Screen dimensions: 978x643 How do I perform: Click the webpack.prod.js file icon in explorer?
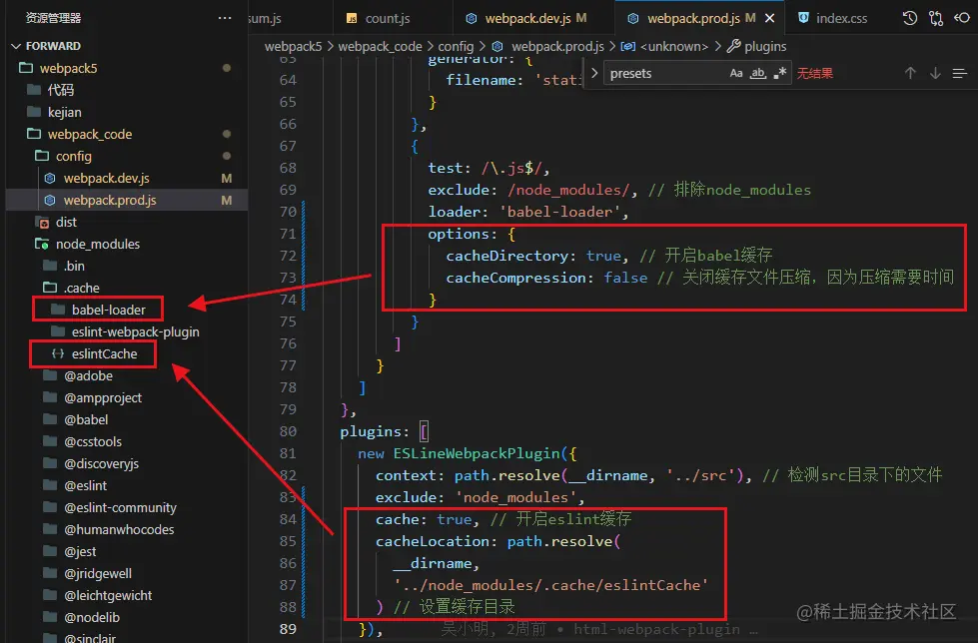[x=50, y=201]
